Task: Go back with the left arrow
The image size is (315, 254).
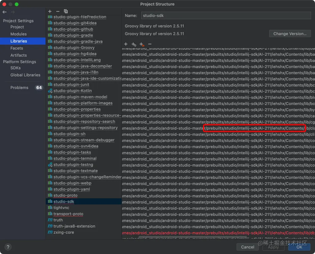Action: [x=4, y=12]
